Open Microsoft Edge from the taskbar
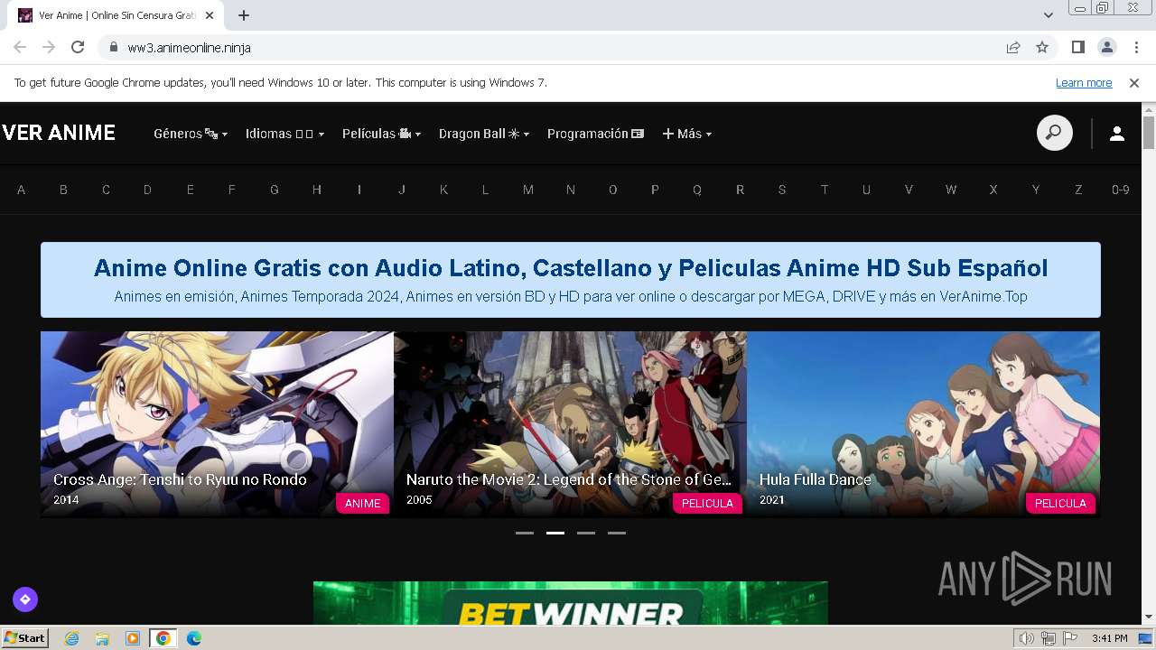 (194, 638)
